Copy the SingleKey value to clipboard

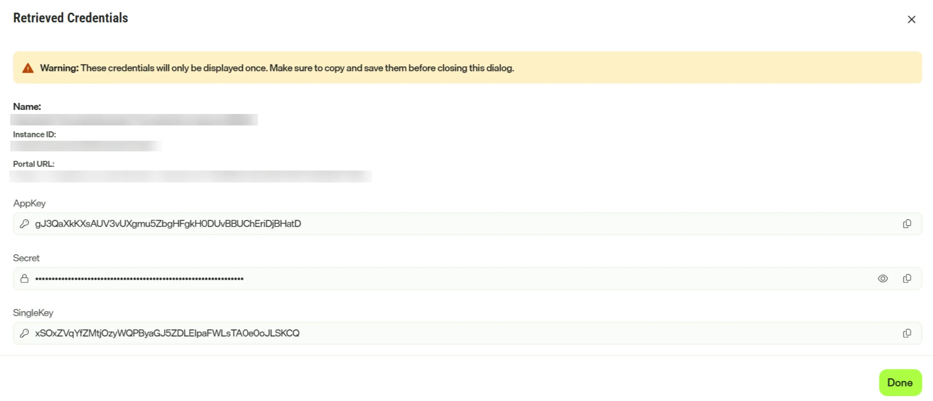(907, 333)
